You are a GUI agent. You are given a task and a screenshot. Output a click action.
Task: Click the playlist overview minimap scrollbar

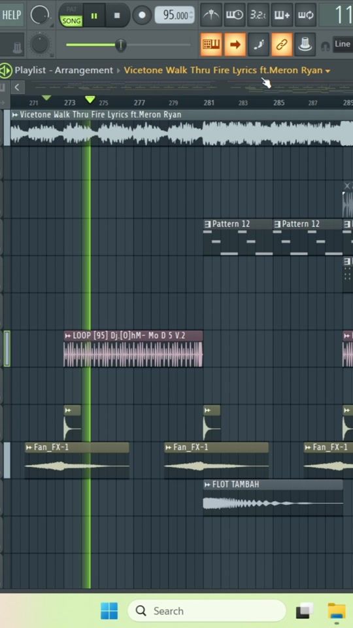click(x=188, y=87)
